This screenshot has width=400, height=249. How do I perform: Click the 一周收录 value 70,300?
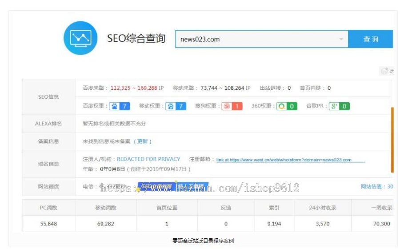pyautogui.click(x=382, y=224)
